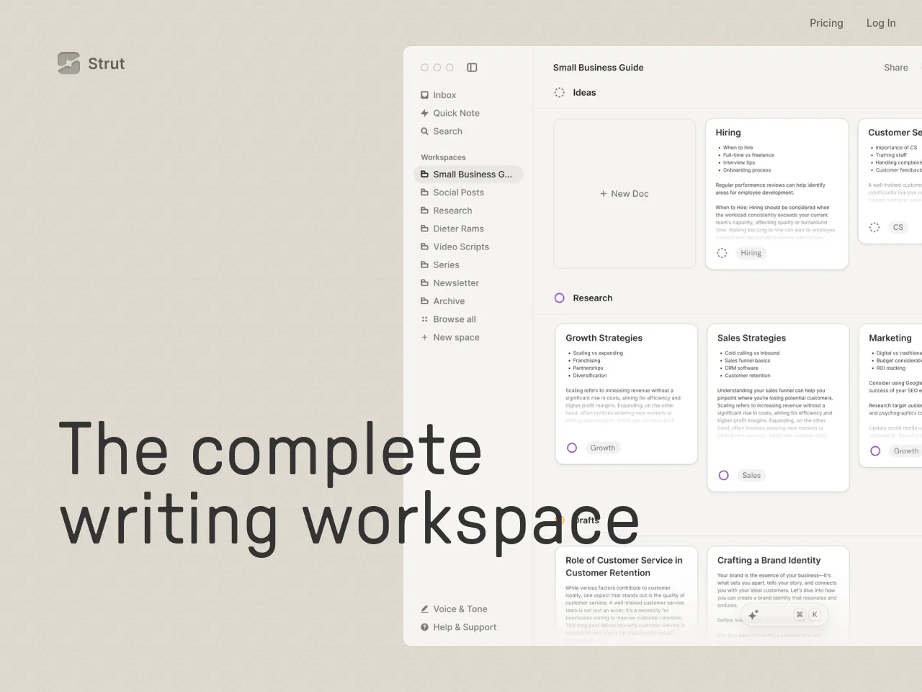Select the Social Posts workspace
This screenshot has width=922, height=692.
(x=458, y=192)
